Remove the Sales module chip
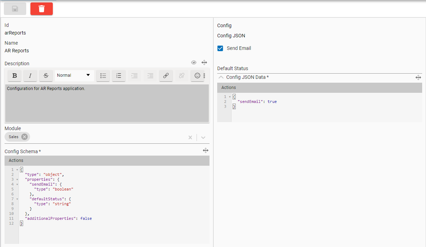The width and height of the screenshot is (426, 247). (24, 137)
